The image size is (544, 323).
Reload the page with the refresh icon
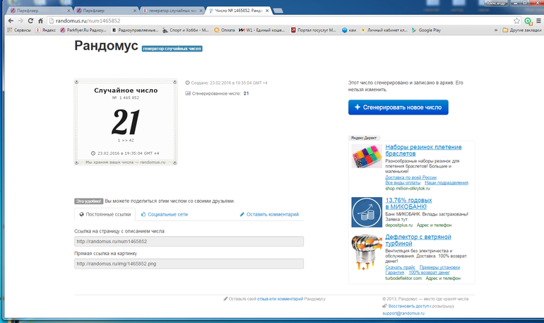pos(30,21)
